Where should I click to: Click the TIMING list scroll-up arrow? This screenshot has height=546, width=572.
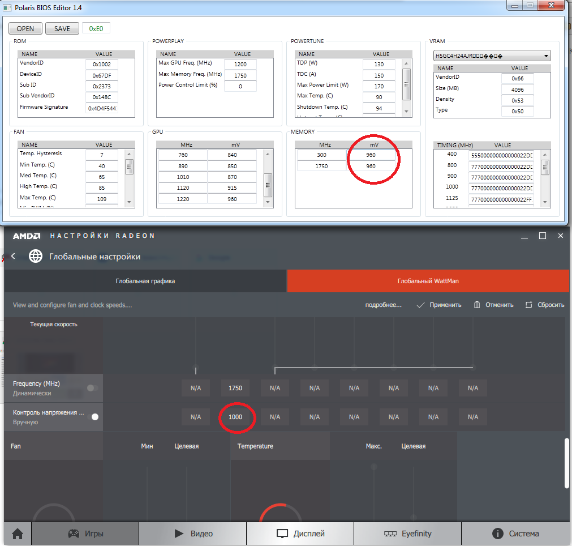click(545, 155)
